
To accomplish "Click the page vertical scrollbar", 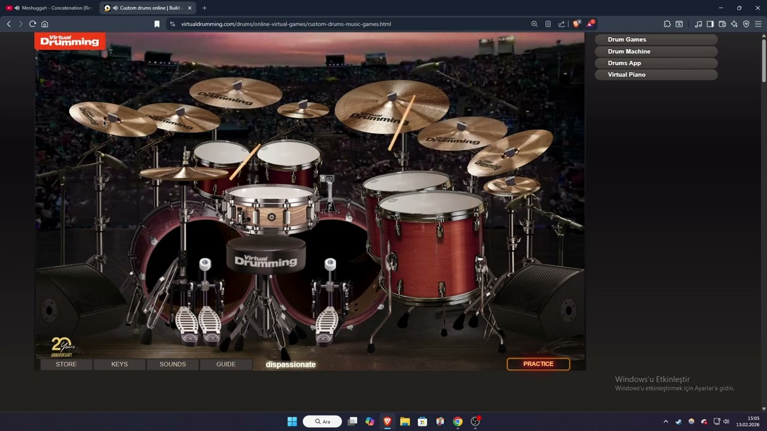I will pyautogui.click(x=763, y=60).
